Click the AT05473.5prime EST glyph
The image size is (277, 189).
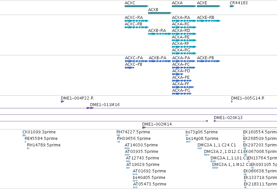(135, 187)
